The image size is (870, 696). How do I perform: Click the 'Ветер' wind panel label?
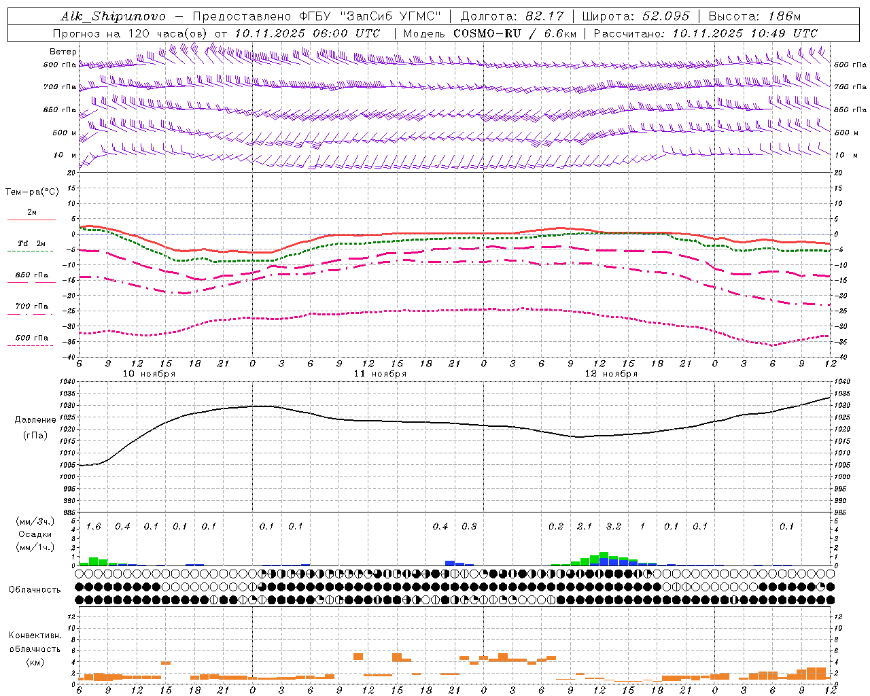click(x=63, y=52)
